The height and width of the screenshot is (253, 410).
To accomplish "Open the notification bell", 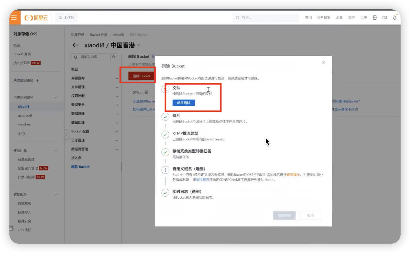I will pyautogui.click(x=395, y=18).
